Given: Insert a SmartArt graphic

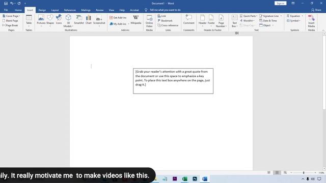Looking at the screenshot, I should (79, 19).
